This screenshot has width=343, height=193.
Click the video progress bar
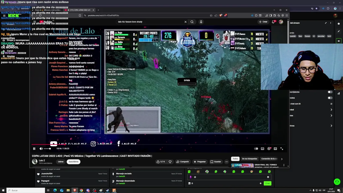coord(158,145)
